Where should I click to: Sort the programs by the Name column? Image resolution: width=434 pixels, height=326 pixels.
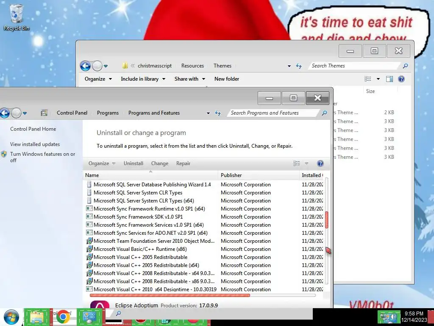tap(150, 175)
